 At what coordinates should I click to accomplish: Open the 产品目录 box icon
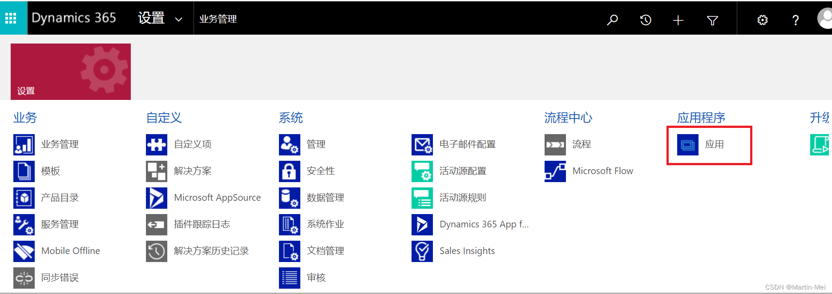pos(24,198)
